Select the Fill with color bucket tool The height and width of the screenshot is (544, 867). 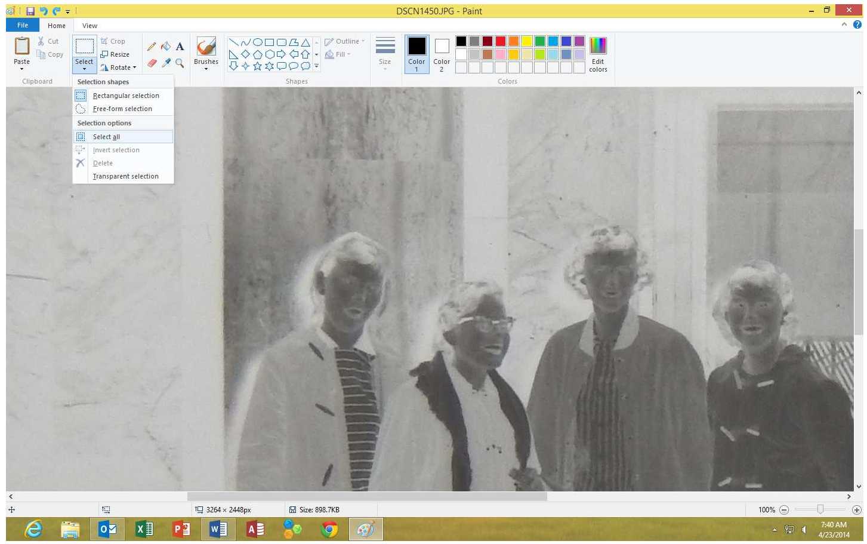(166, 47)
